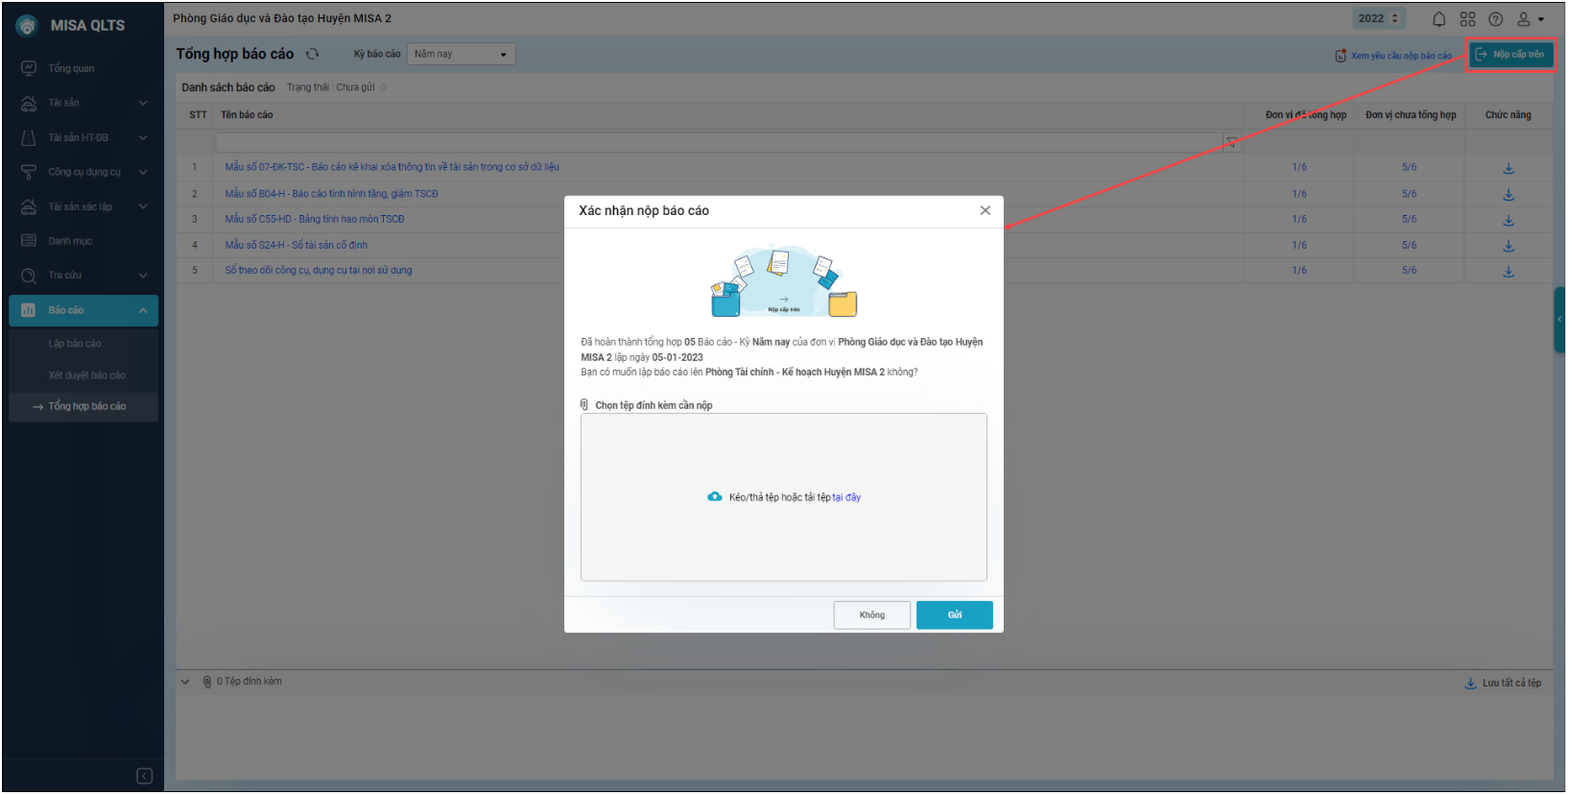Click the Tài sản sidebar icon
1569x795 pixels.
pos(29,103)
